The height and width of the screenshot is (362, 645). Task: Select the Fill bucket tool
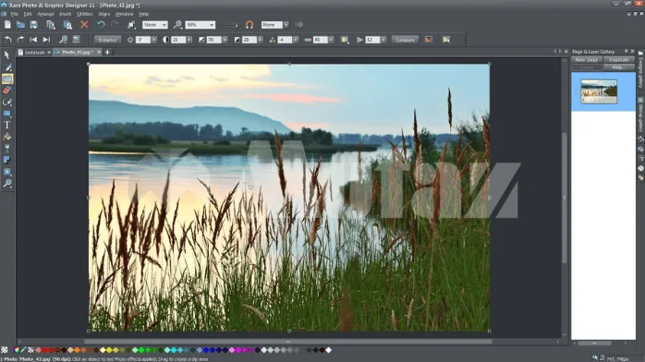point(7,137)
